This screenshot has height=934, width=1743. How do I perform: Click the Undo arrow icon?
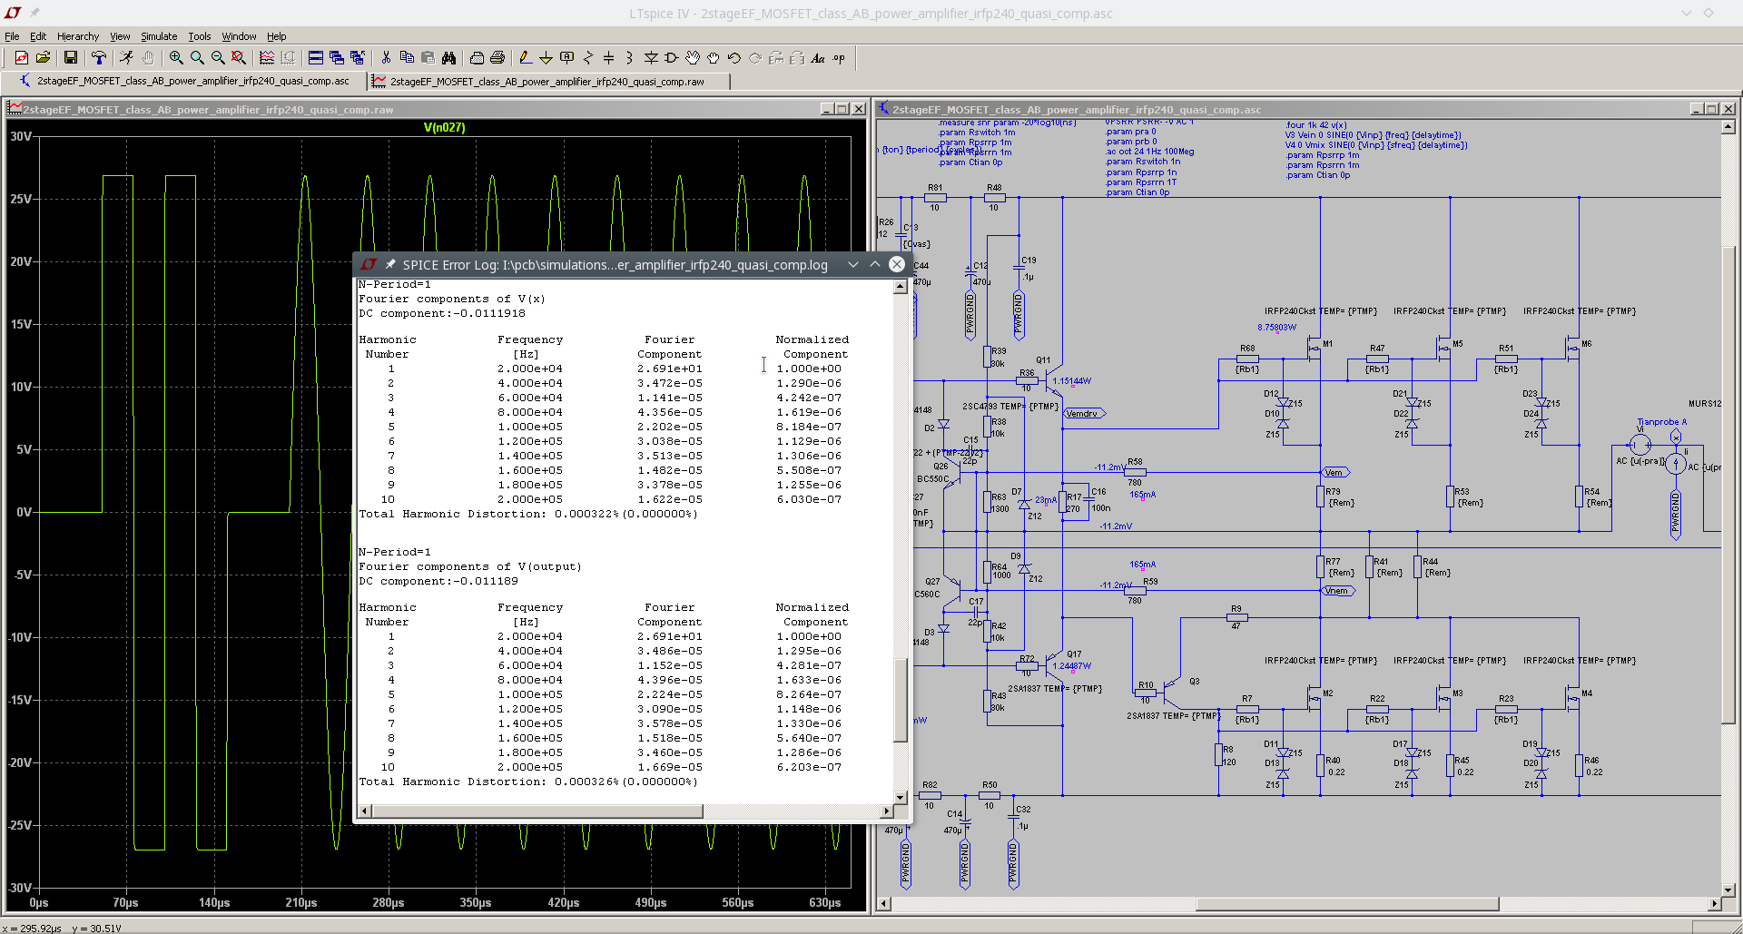point(734,58)
